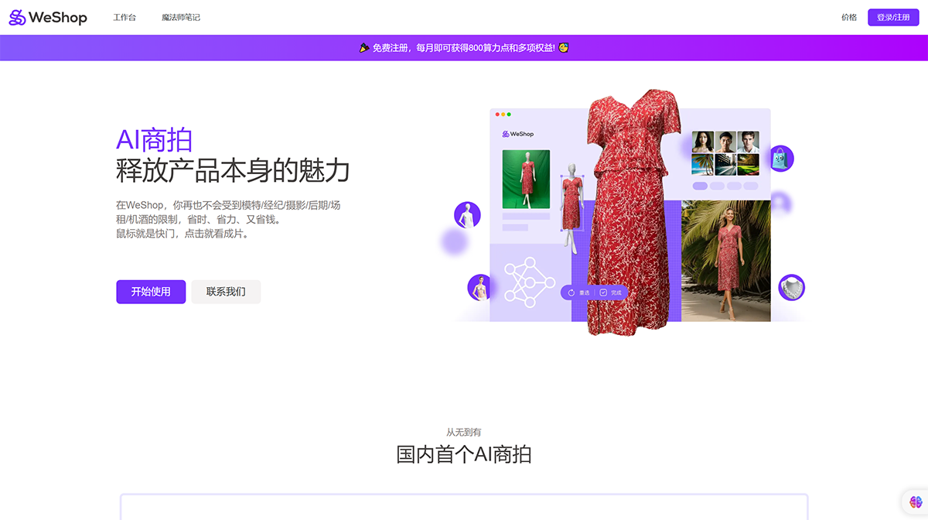Screen dimensions: 928x520
Task: Open the blue shopping bag icon
Action: pos(782,158)
